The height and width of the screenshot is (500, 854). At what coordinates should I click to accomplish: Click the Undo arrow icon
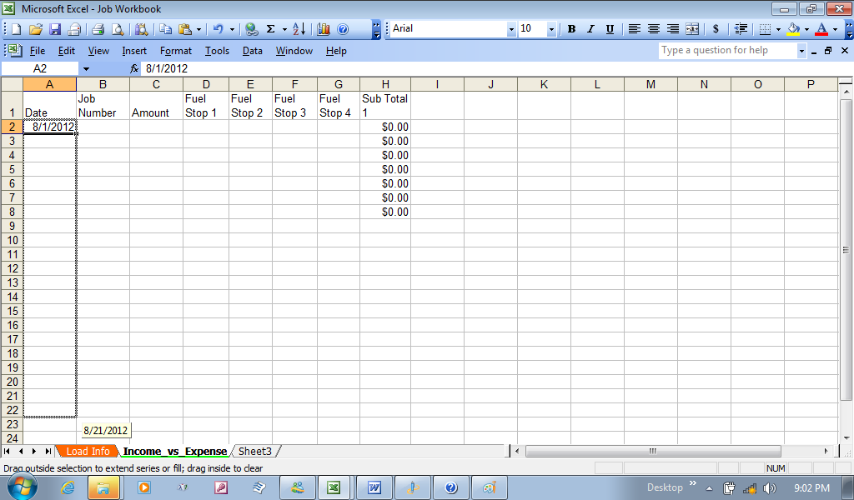[218, 29]
